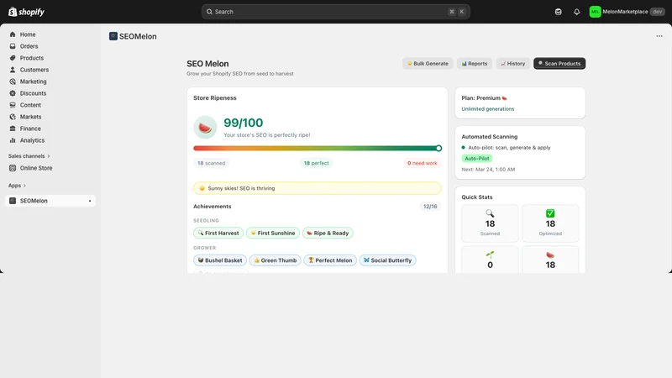Image resolution: width=672 pixels, height=378 pixels.
Task: Click the ripeness gradient bar
Action: pos(318,149)
